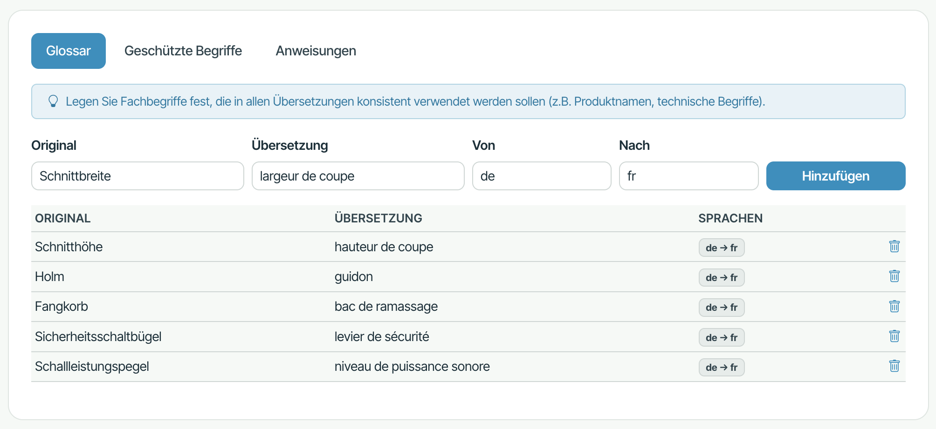936x429 pixels.
Task: Select the Sicherheitsschaltbügel row text
Action: click(98, 336)
